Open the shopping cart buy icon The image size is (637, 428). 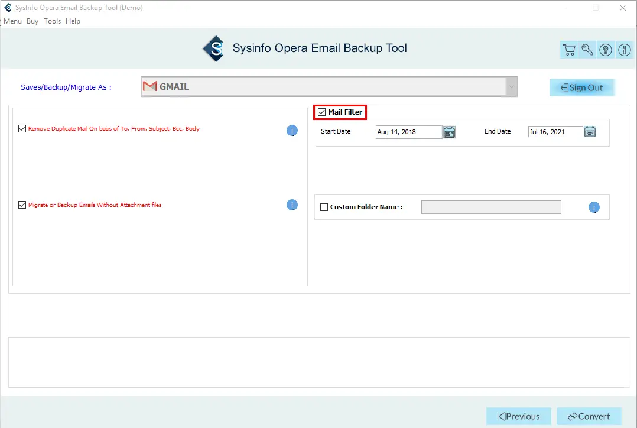(568, 50)
